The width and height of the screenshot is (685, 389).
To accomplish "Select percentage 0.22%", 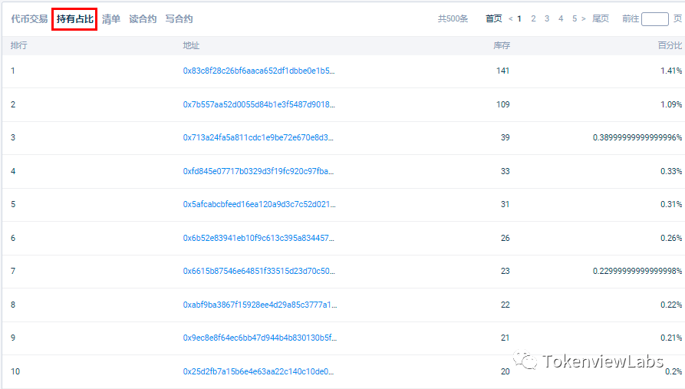I will pos(671,305).
